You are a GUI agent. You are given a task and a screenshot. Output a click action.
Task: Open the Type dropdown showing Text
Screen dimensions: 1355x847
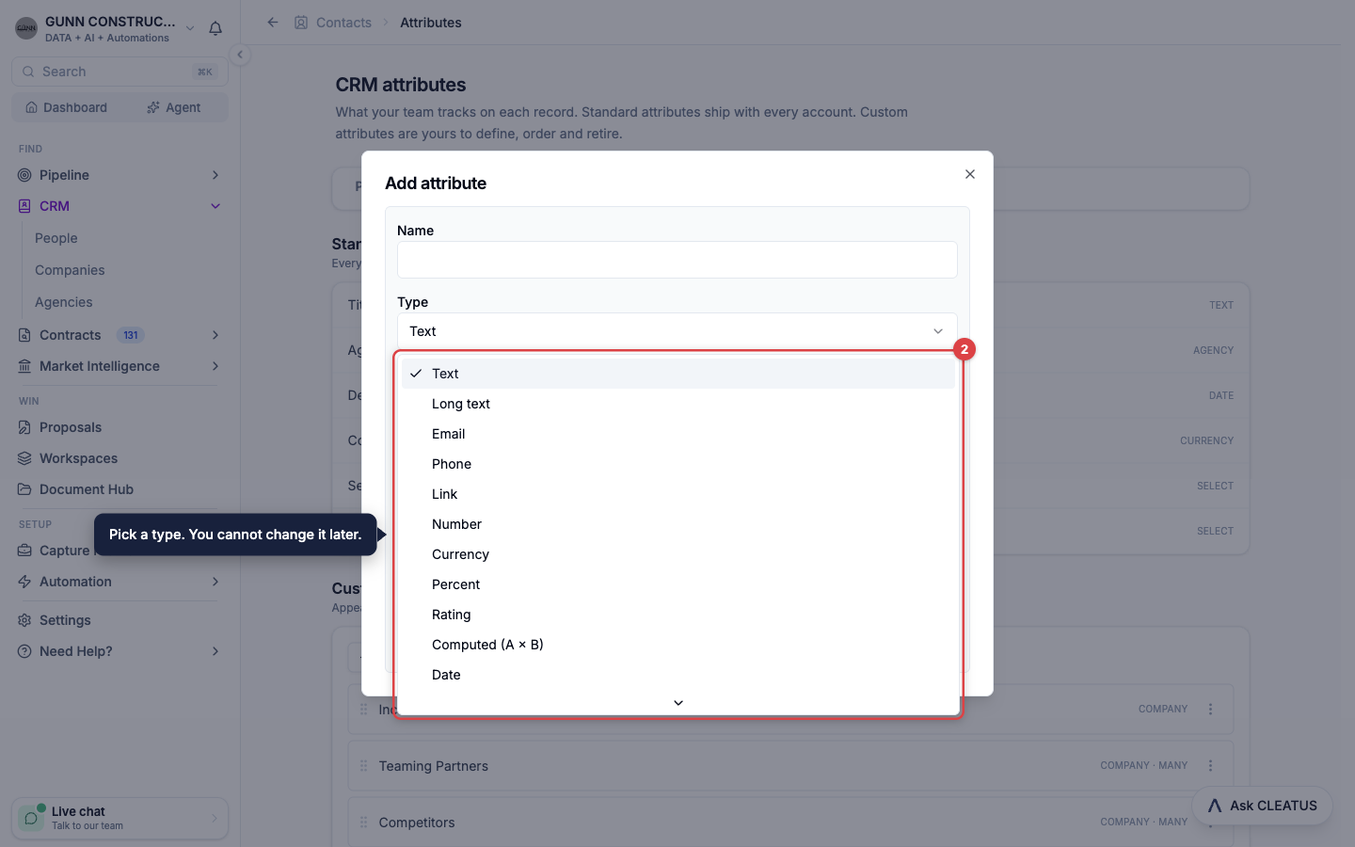pos(677,331)
